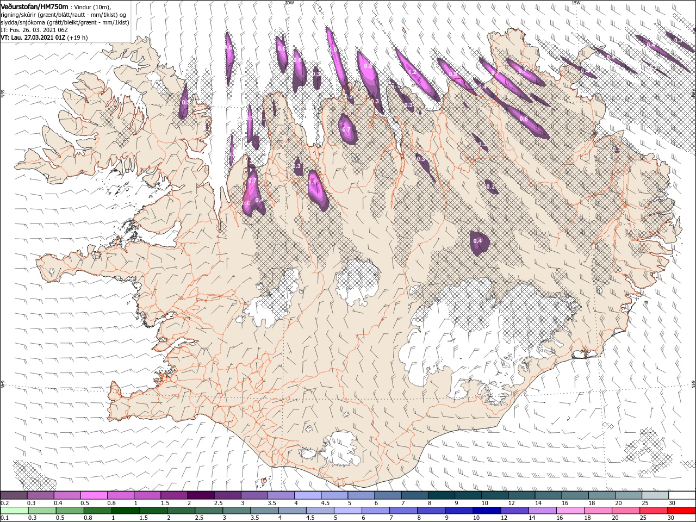The image size is (696, 522).
Task: Click the violet lower swatch labeled 12
Action: coord(514,511)
